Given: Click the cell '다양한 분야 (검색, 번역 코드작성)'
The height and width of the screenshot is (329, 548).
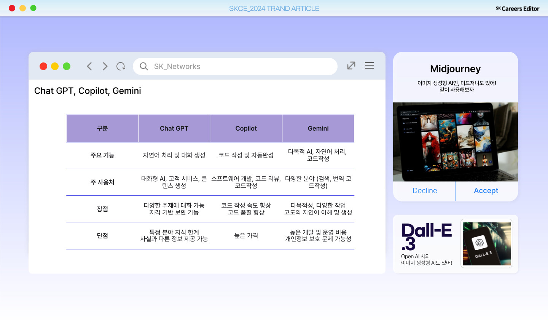Looking at the screenshot, I should (318, 182).
